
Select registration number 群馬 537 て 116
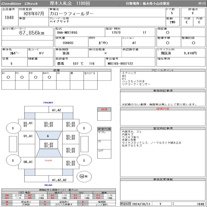(x=76, y=63)
